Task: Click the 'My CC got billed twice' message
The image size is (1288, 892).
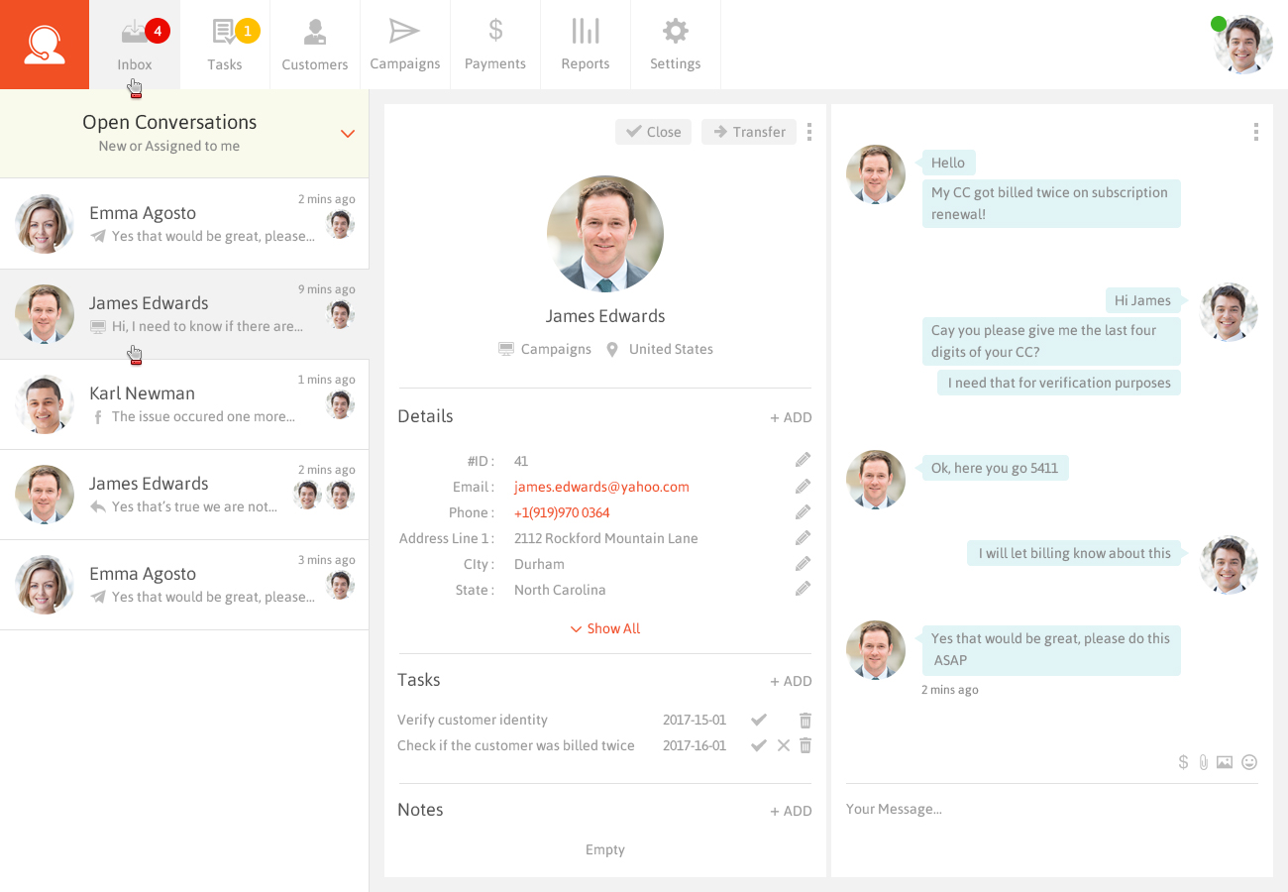Action: pyautogui.click(x=1051, y=203)
